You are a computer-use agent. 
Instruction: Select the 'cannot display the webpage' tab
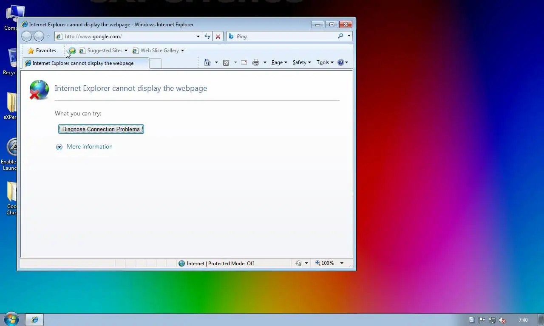click(x=85, y=63)
